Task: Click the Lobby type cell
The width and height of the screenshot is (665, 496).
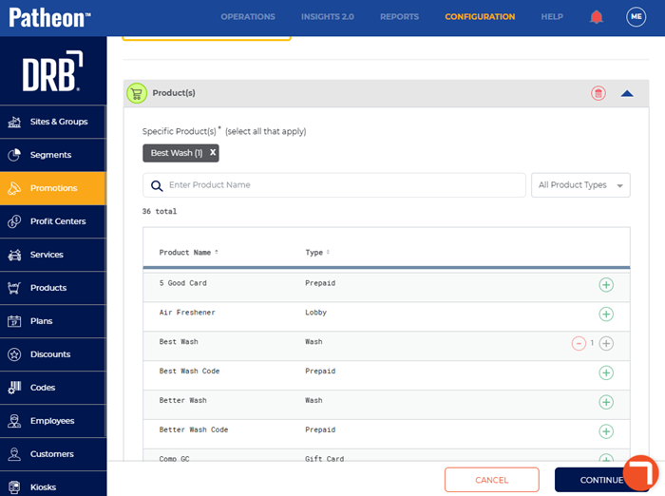Action: click(x=315, y=313)
